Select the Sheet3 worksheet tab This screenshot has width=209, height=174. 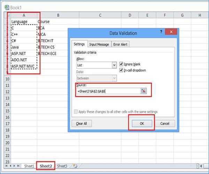point(62,166)
